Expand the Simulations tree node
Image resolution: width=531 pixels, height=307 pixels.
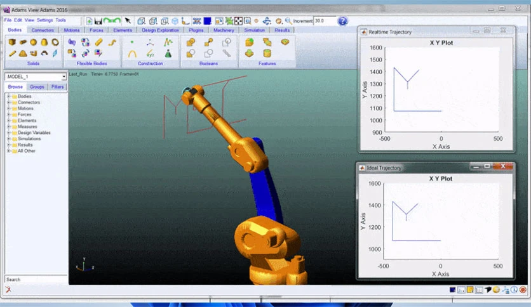tap(8, 139)
